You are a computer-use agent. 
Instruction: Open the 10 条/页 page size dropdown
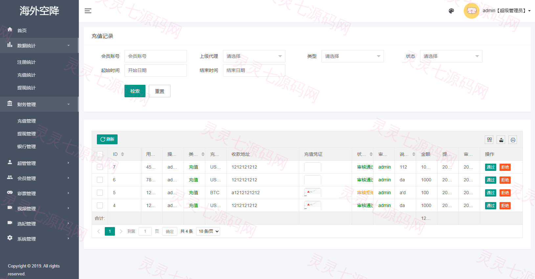click(208, 231)
